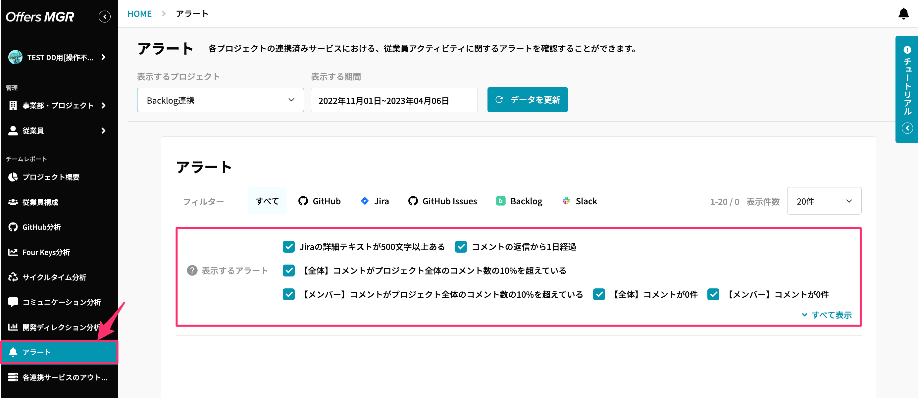Image resolution: width=918 pixels, height=398 pixels.
Task: Uncheck コメントの返信から1日経過 alert
Action: pyautogui.click(x=461, y=247)
